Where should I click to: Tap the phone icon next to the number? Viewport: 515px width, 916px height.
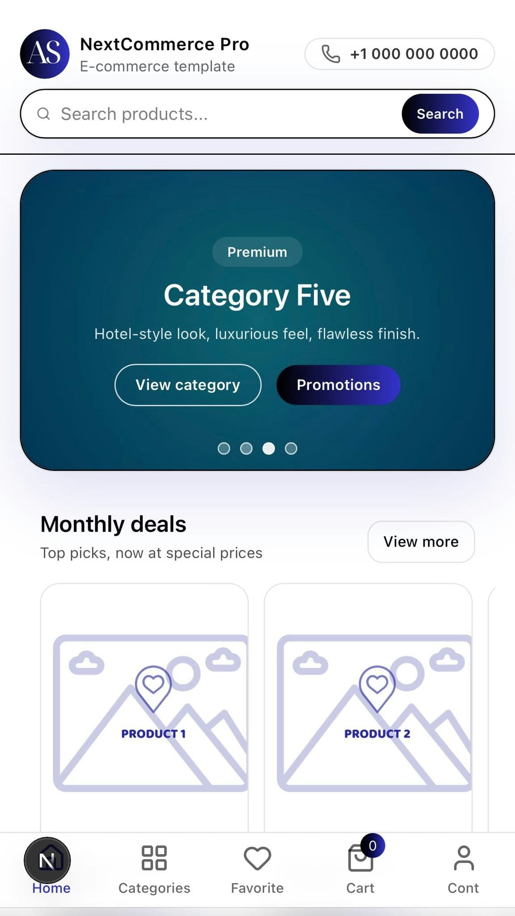pyautogui.click(x=330, y=54)
